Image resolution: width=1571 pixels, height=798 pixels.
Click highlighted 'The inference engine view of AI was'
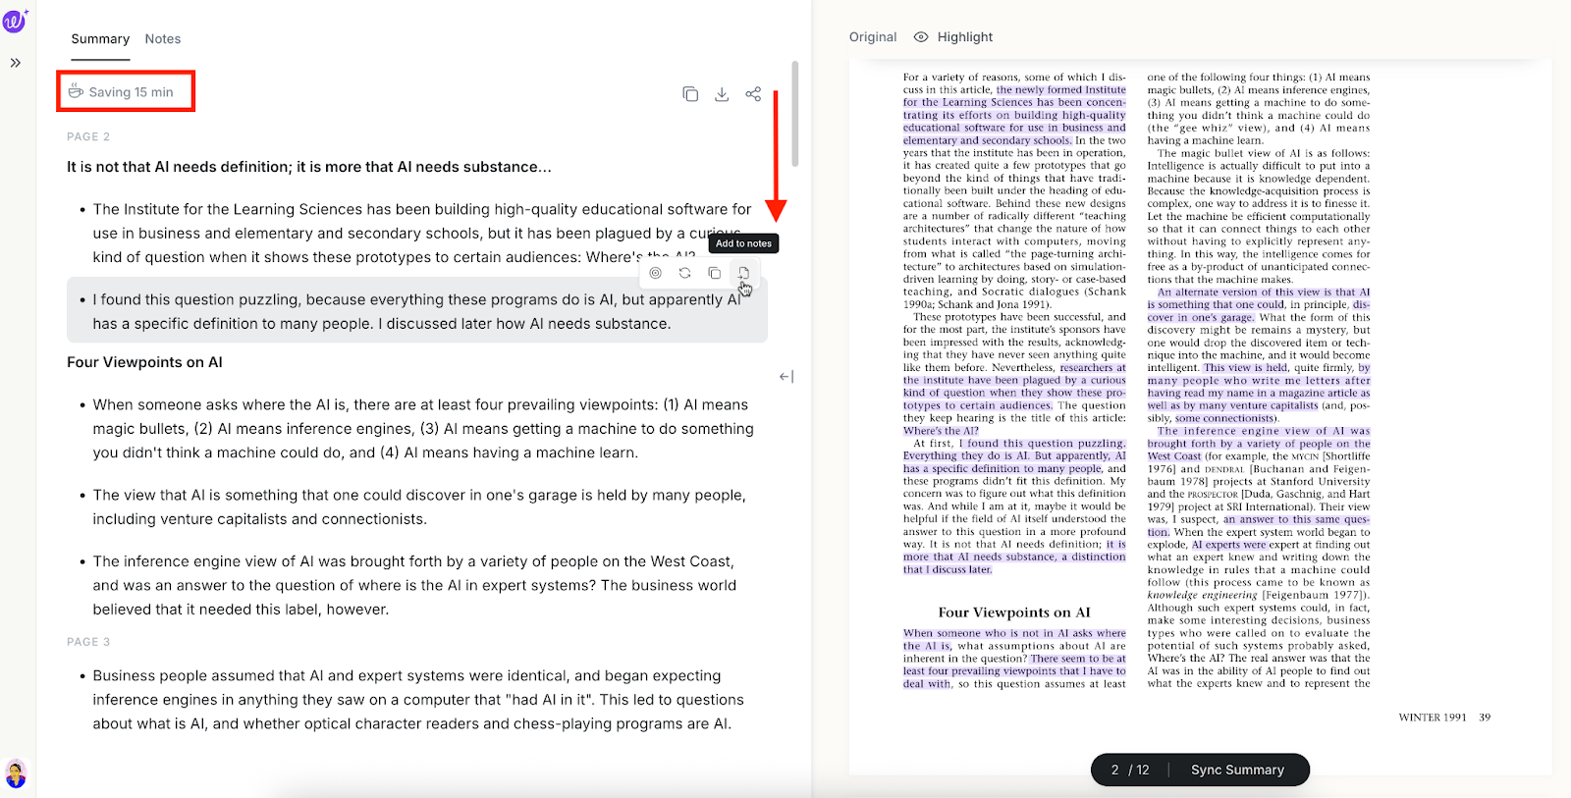1264,431
